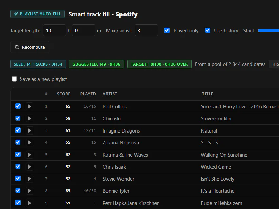Deselect the Chinaski row checkbox
This screenshot has width=279, height=209.
click(18, 118)
